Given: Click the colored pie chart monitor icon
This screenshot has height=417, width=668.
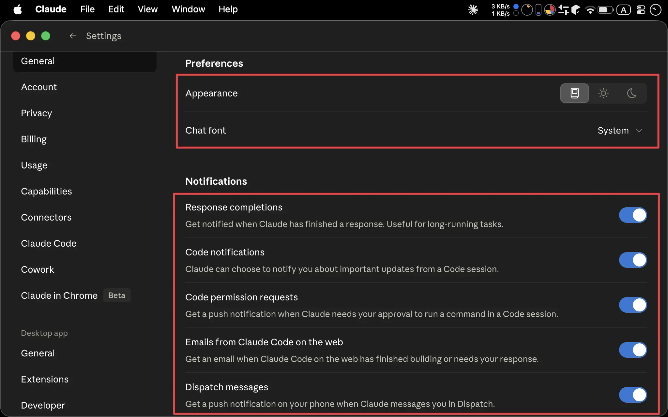Looking at the screenshot, I should pos(550,10).
